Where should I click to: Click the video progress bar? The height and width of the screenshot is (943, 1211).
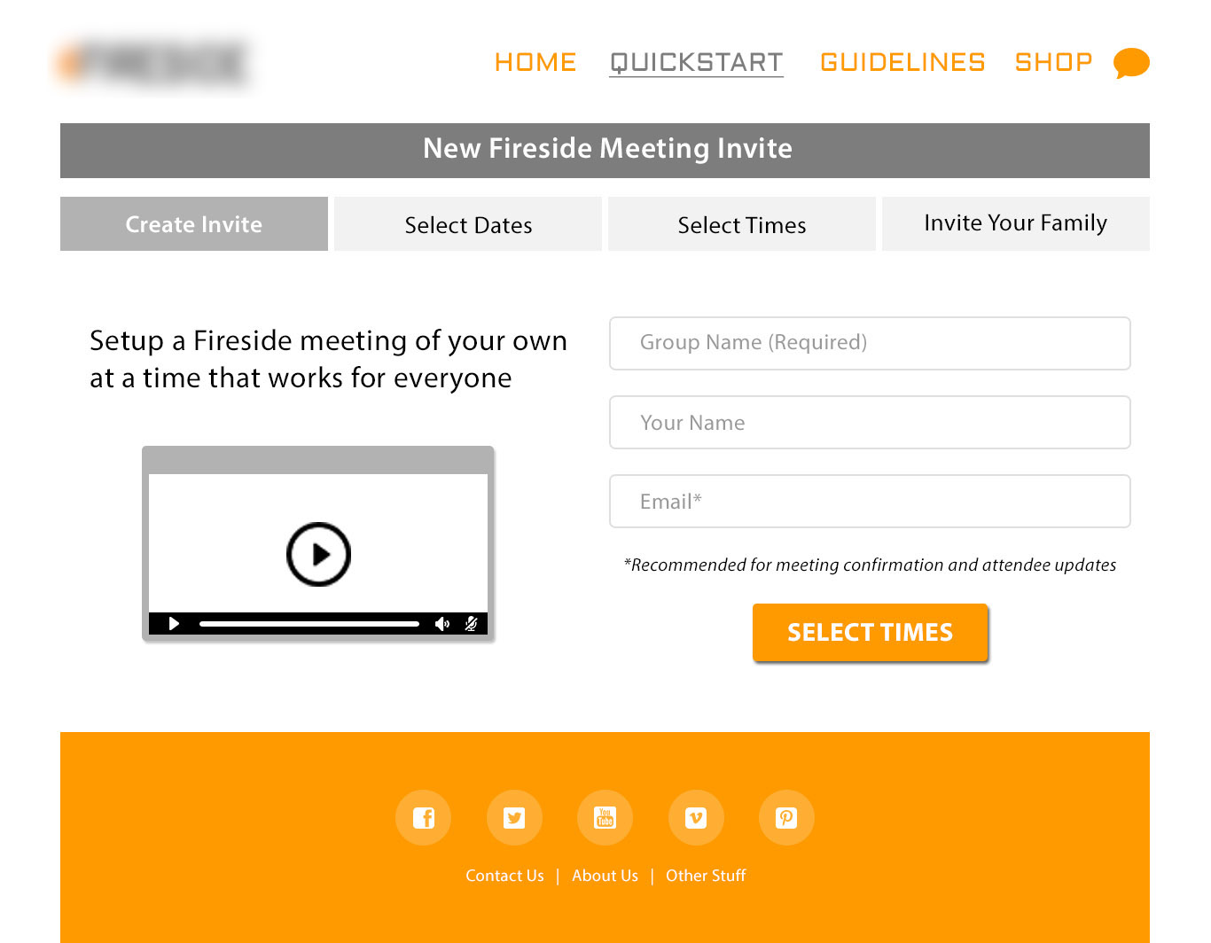point(309,624)
